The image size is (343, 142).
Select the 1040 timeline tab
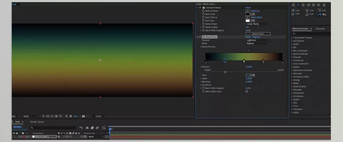(x=17, y=122)
